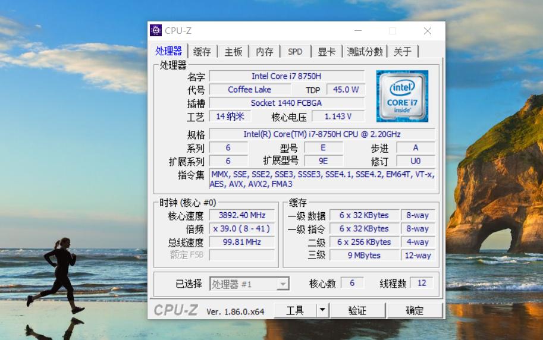This screenshot has height=340, width=543.
Task: Go to the SPD tab
Action: pos(295,52)
